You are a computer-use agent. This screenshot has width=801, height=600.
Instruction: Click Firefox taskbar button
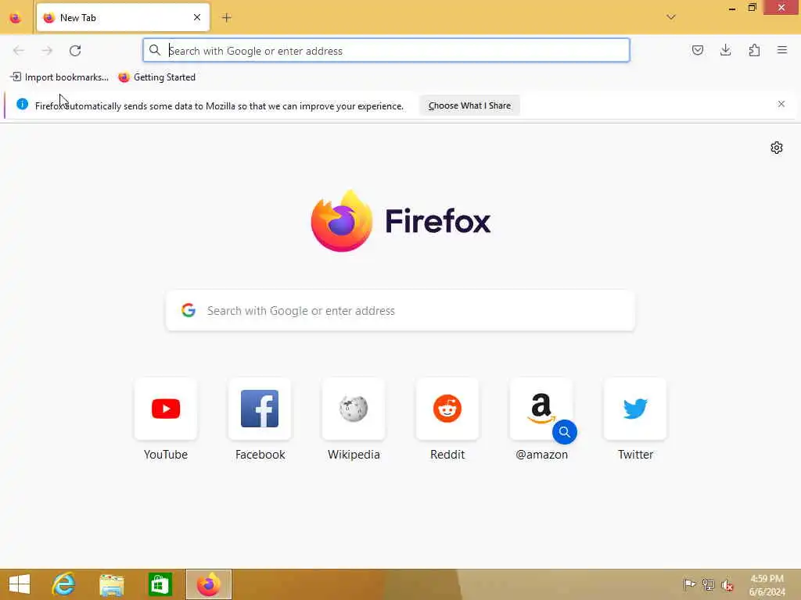pyautogui.click(x=208, y=584)
